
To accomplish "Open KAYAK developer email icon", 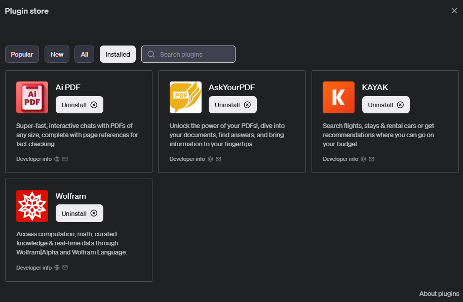I will [x=371, y=159].
